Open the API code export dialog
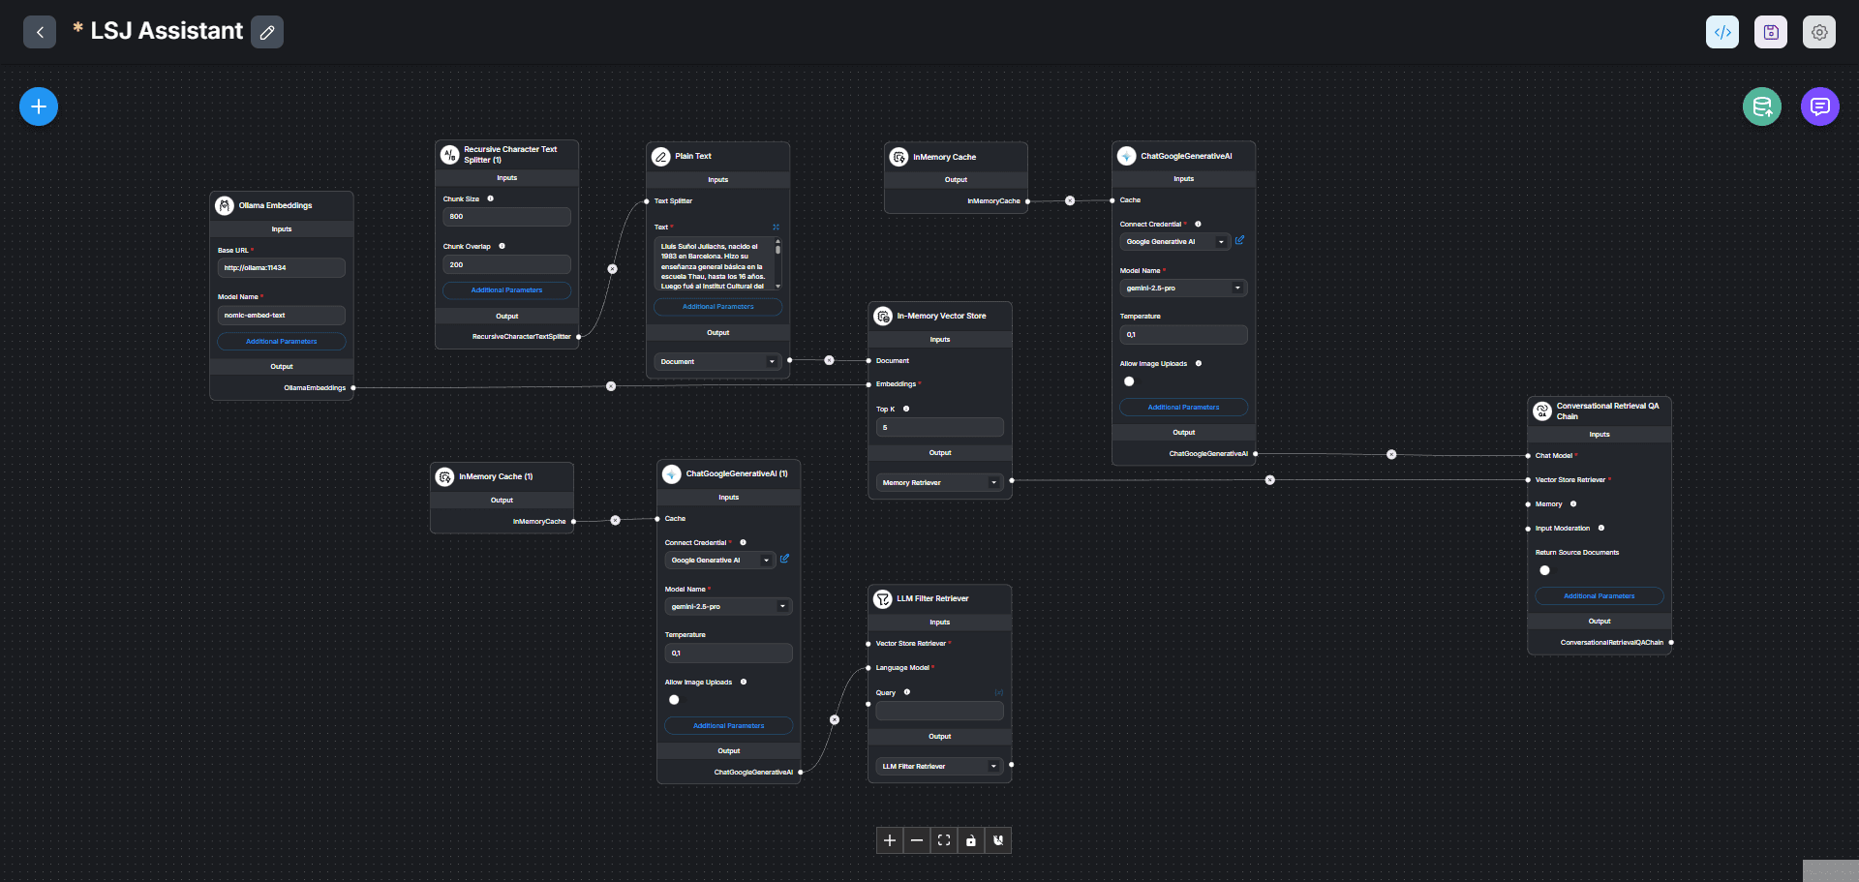The width and height of the screenshot is (1859, 882). pyautogui.click(x=1722, y=32)
